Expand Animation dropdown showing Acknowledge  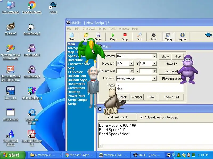pyautogui.click(x=154, y=78)
